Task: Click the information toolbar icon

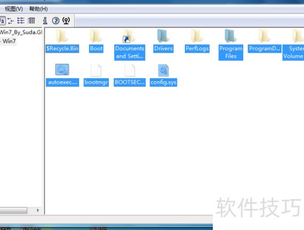Action: point(45,21)
